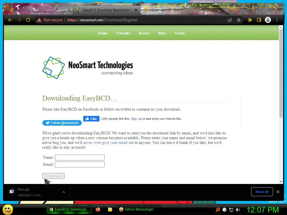This screenshot has height=215, width=287.
Task: Close the EasyBCD Download Registration tab
Action: [136, 10]
